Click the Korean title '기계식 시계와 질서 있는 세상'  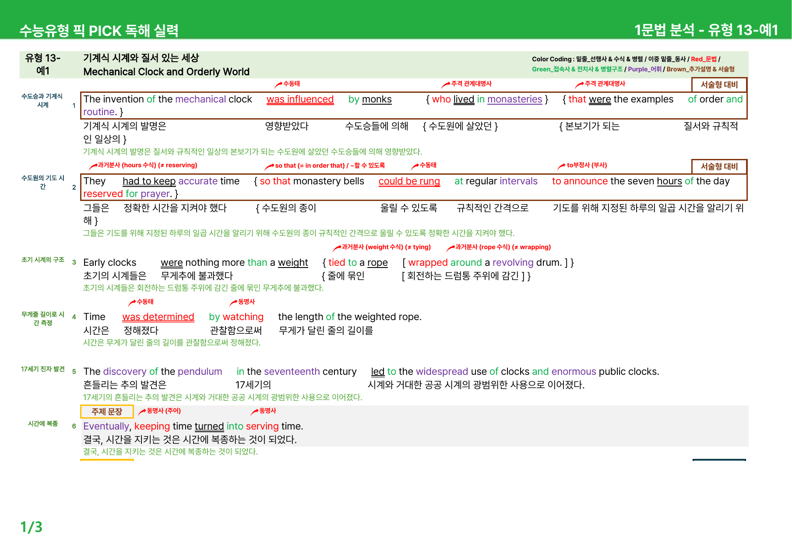click(x=141, y=58)
